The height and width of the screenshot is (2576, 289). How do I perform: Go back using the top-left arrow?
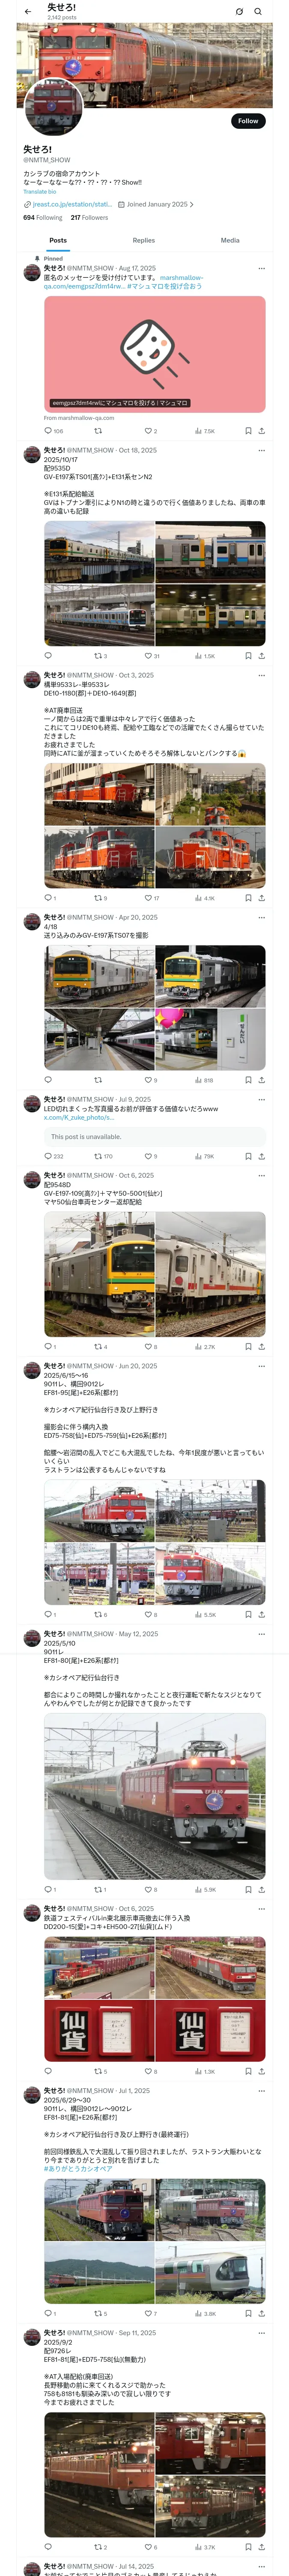tap(28, 12)
